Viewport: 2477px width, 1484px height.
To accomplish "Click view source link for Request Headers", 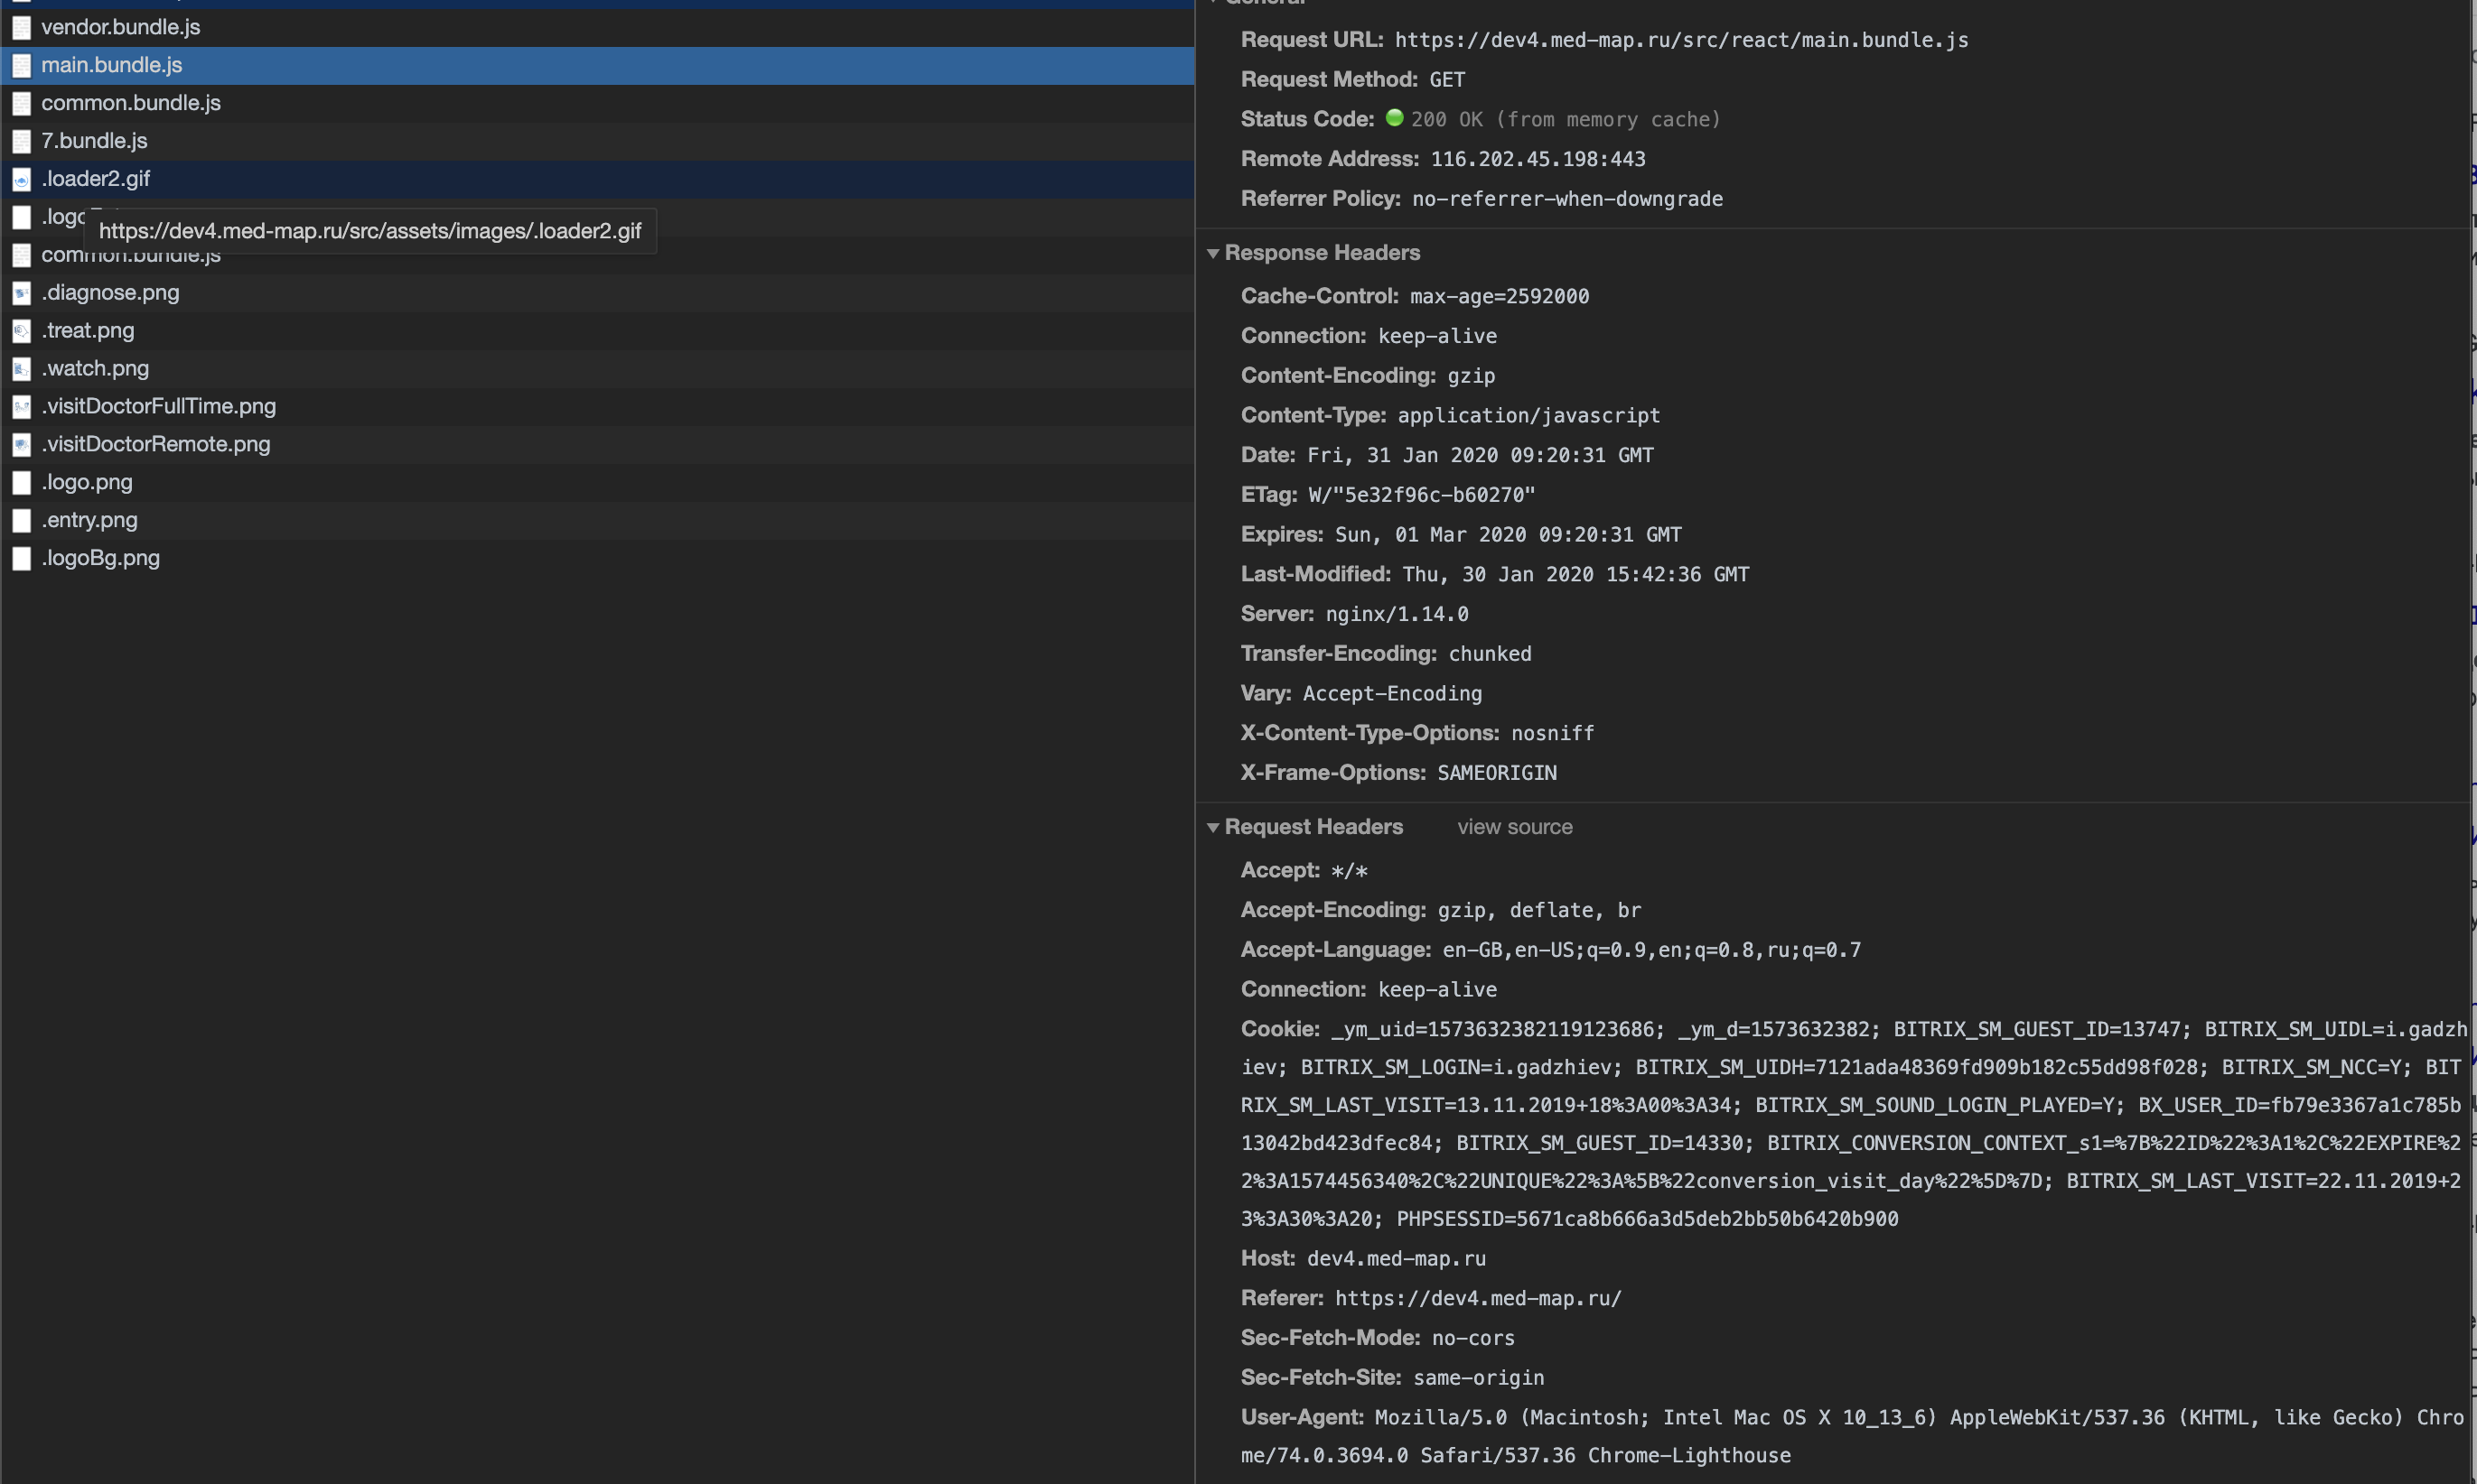I will [x=1514, y=828].
